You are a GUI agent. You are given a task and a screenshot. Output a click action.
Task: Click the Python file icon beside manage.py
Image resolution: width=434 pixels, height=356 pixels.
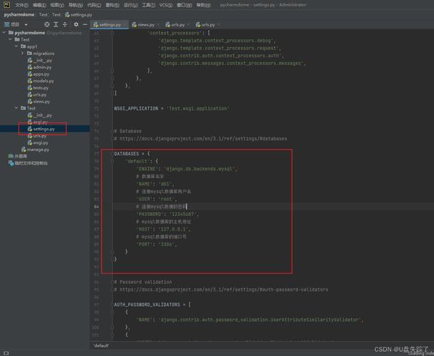[x=24, y=150]
